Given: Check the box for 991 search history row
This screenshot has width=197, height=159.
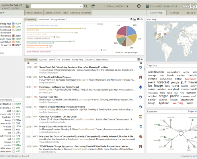Looking at the screenshot, I should 14,108.
